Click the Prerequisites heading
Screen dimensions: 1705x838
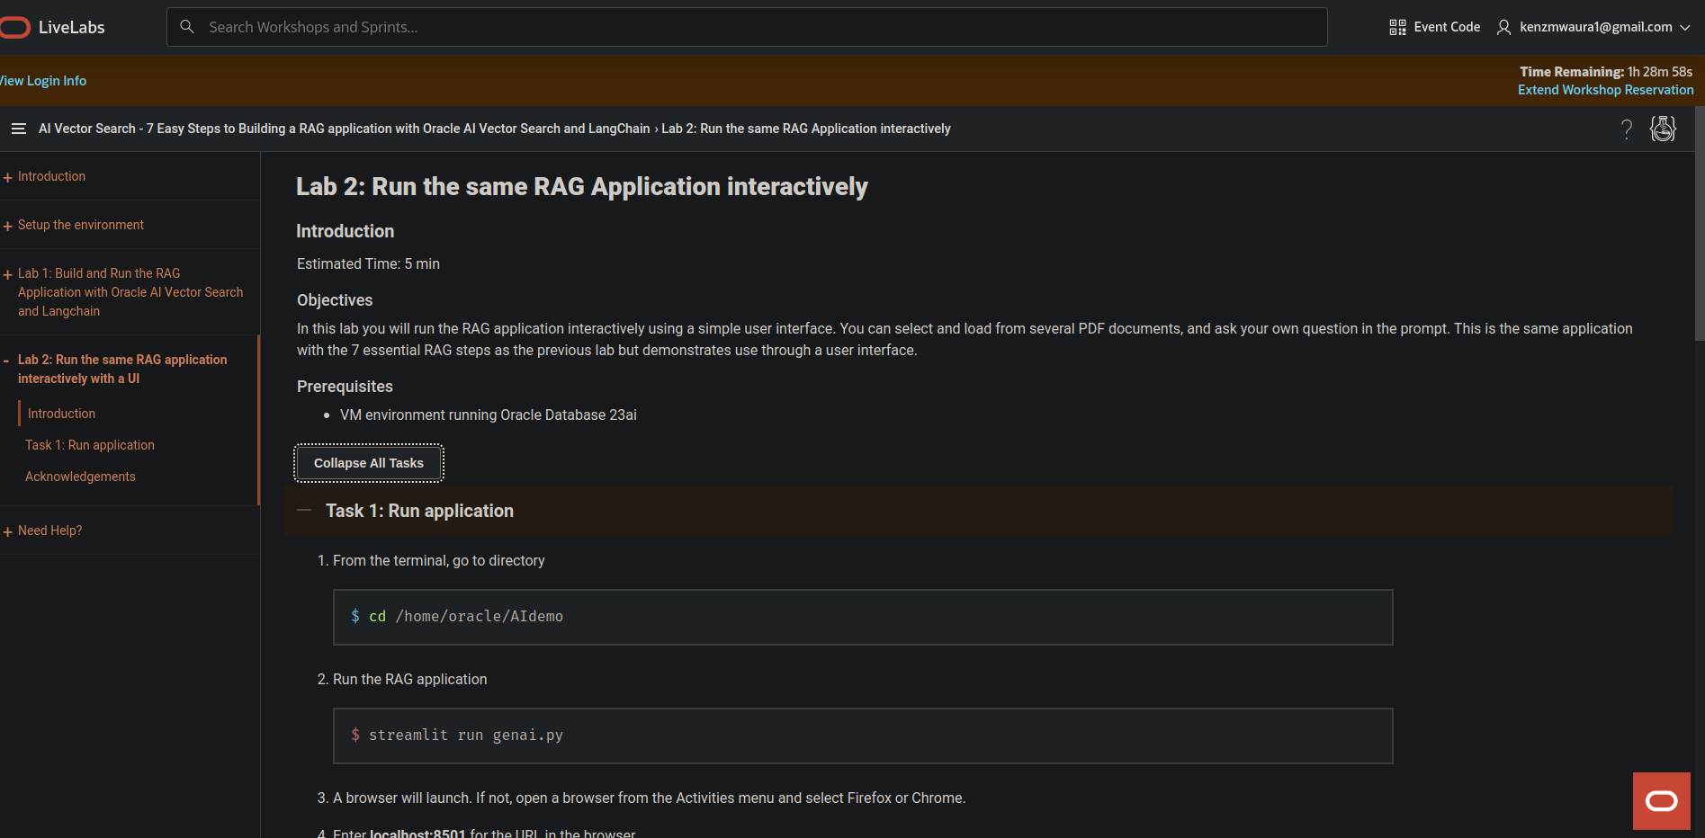coord(345,387)
